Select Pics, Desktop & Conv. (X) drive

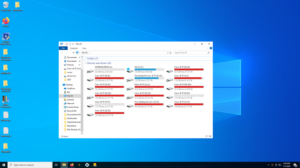click(145, 104)
